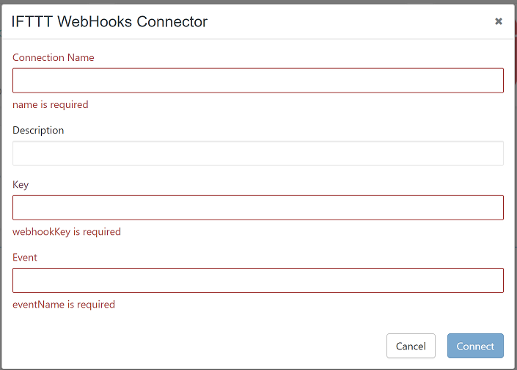Click into the Key input field
Image resolution: width=517 pixels, height=370 pixels.
258,208
